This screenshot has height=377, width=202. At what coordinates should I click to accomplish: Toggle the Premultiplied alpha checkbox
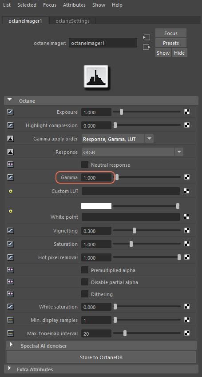tap(84, 270)
